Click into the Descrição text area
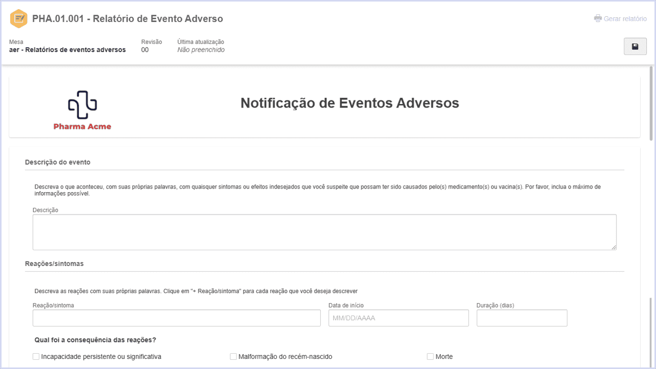Screen dimensions: 656x369 click(324, 232)
